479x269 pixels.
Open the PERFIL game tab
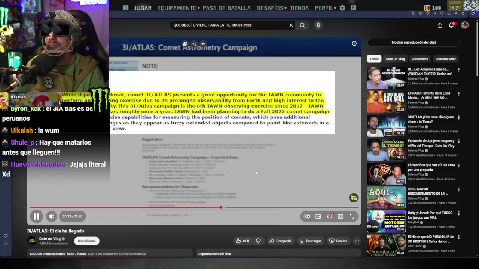[324, 8]
